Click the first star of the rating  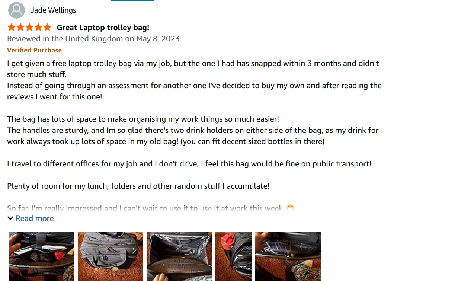pyautogui.click(x=11, y=27)
